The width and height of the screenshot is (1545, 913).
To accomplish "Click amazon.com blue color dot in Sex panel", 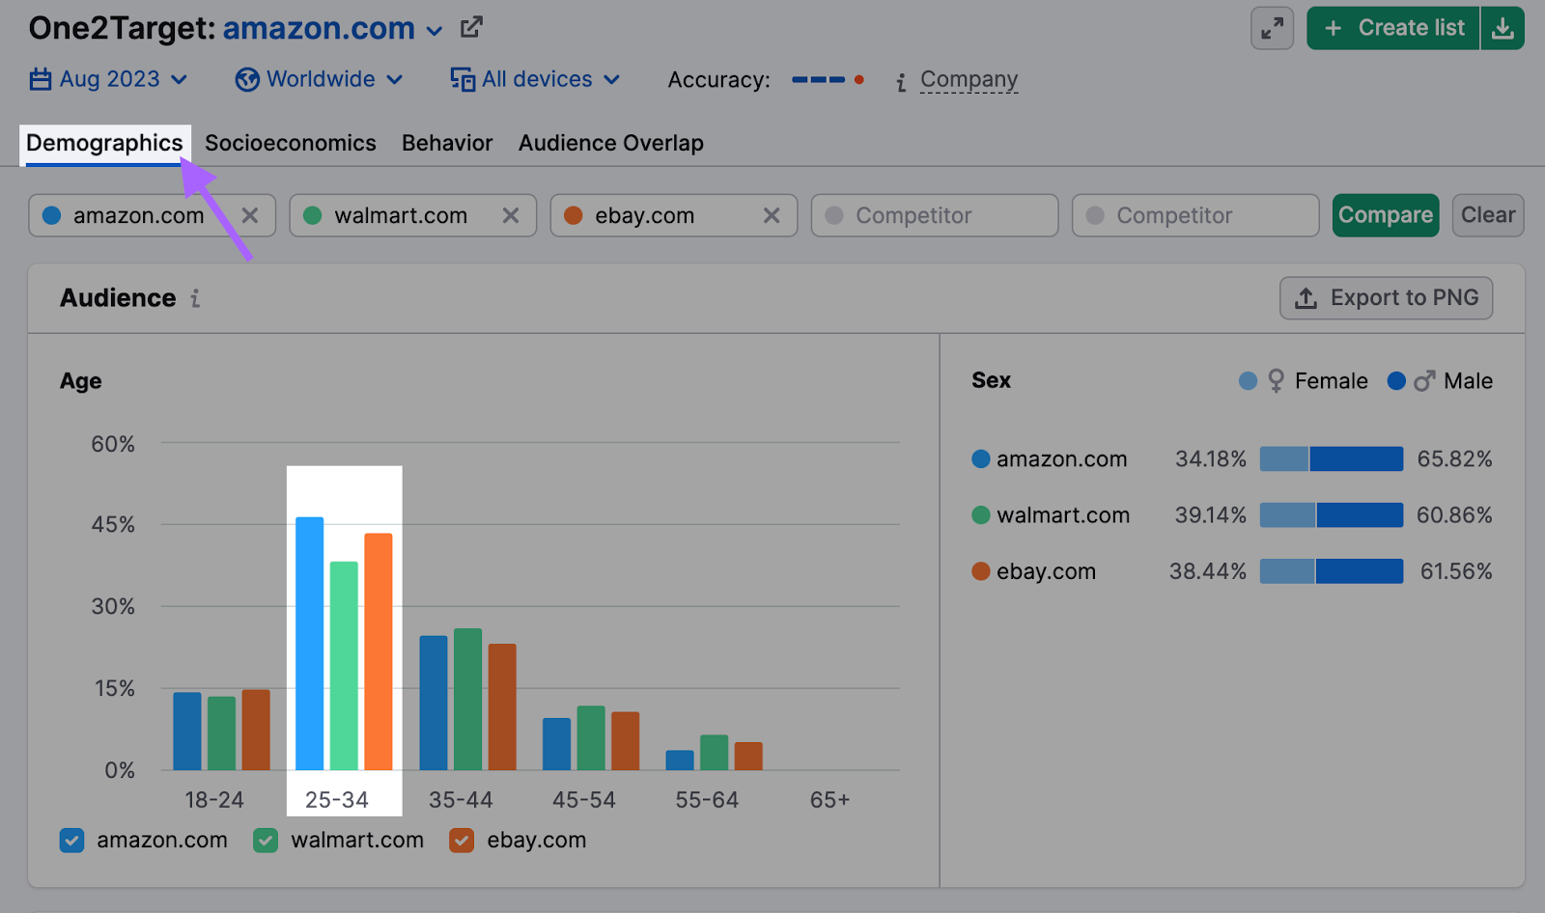I will tap(981, 459).
